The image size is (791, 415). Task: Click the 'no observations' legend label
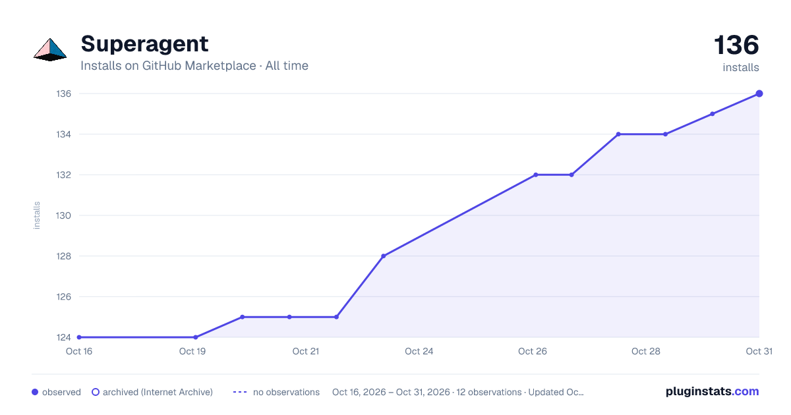pos(286,392)
